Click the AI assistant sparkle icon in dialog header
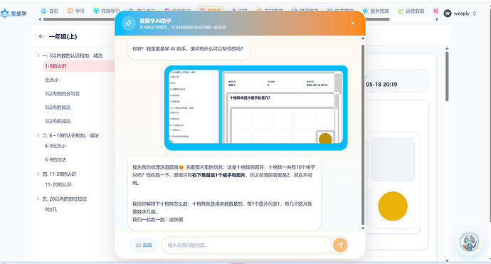This screenshot has width=491, height=264. pyautogui.click(x=128, y=23)
